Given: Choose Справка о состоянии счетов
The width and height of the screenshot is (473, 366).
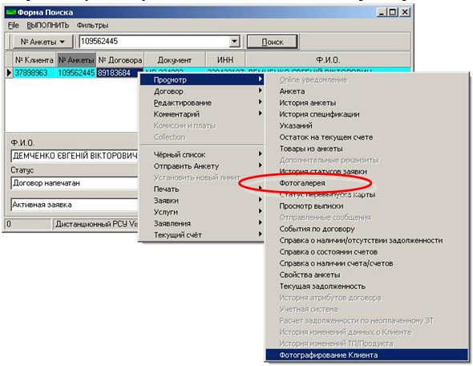Looking at the screenshot, I should coord(366,252).
